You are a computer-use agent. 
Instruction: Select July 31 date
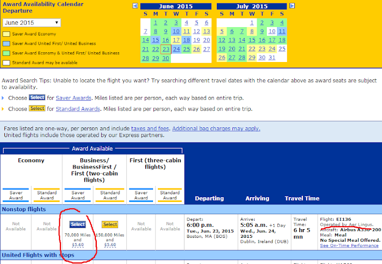click(x=272, y=58)
